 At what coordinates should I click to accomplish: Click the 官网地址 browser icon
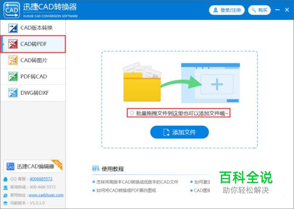(6, 195)
